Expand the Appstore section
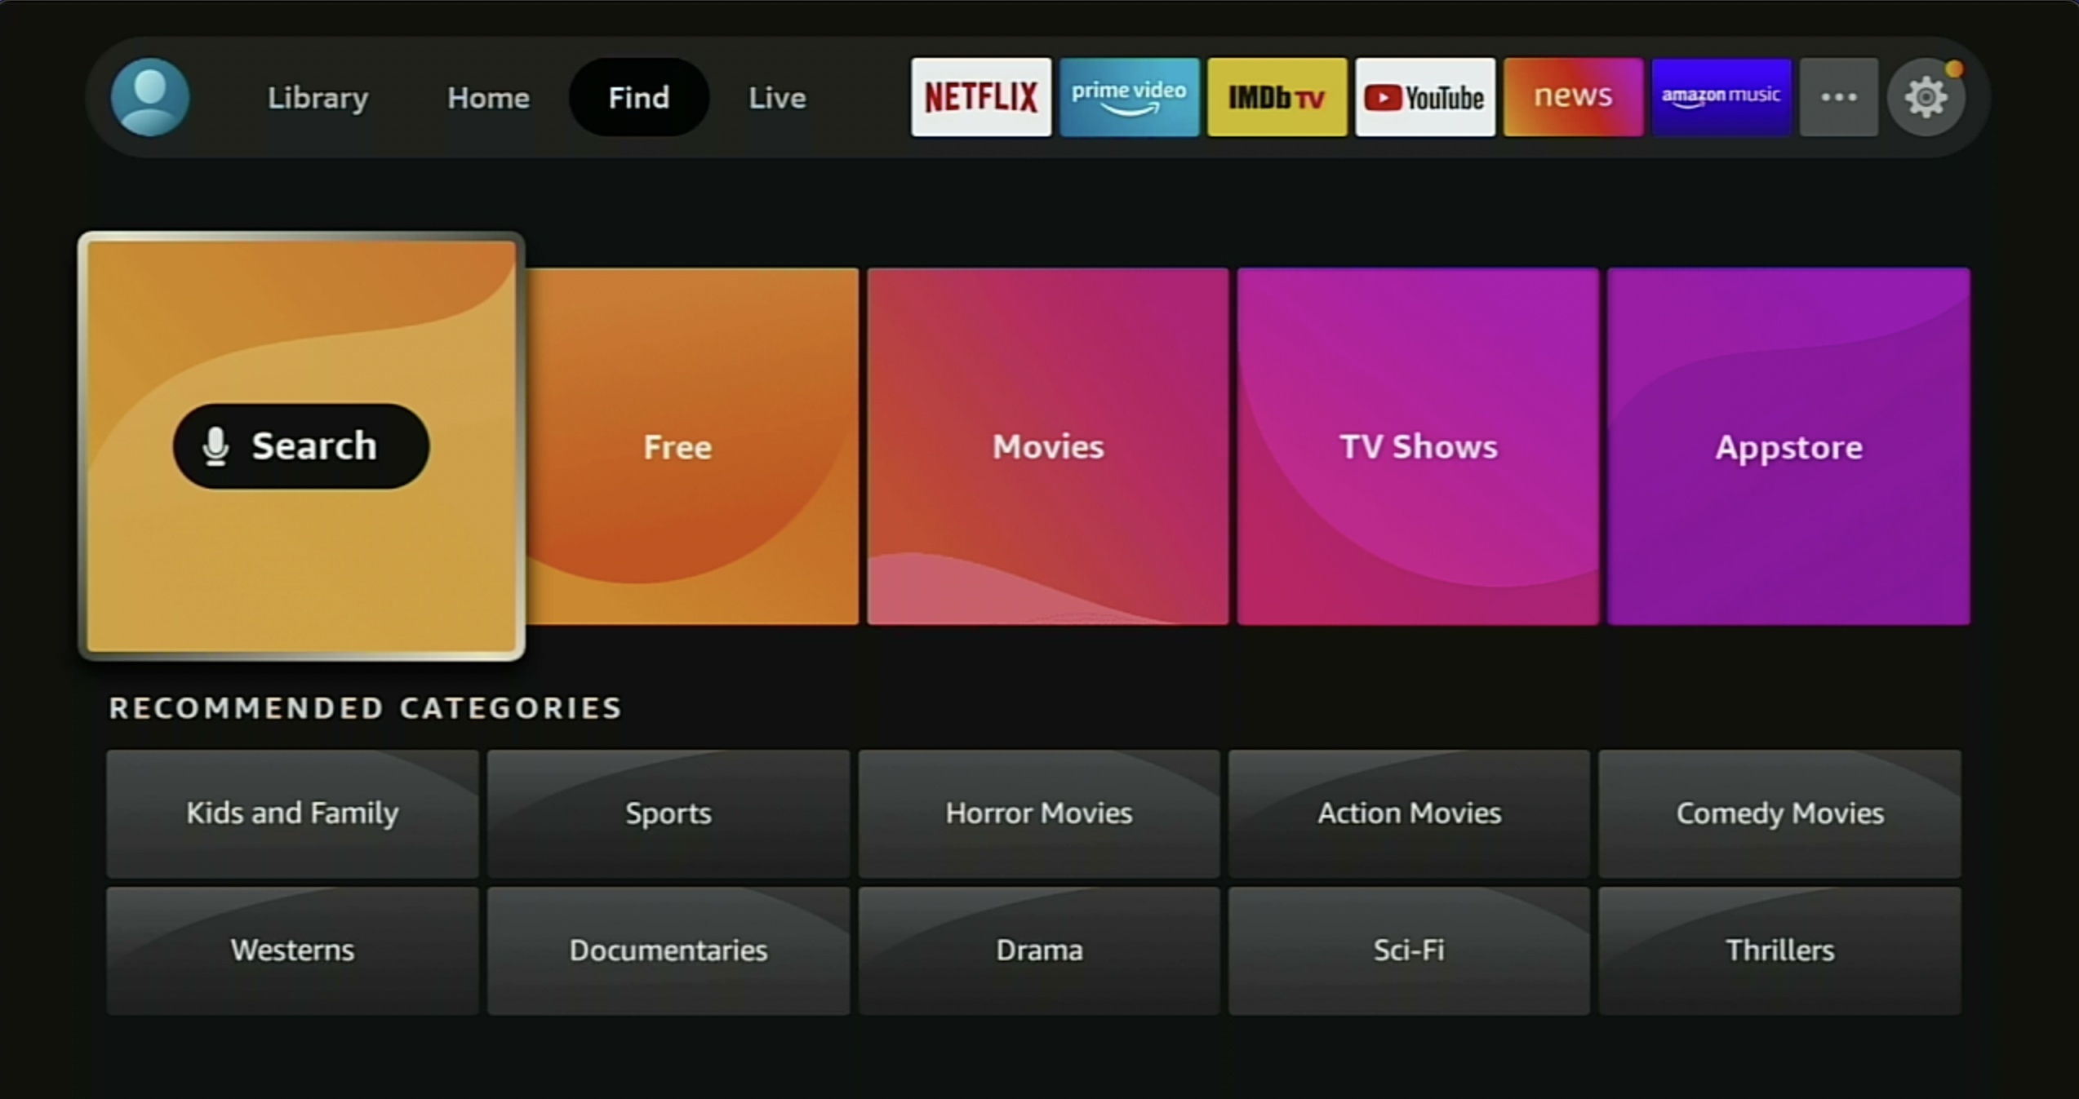Viewport: 2079px width, 1099px height. pos(1788,446)
